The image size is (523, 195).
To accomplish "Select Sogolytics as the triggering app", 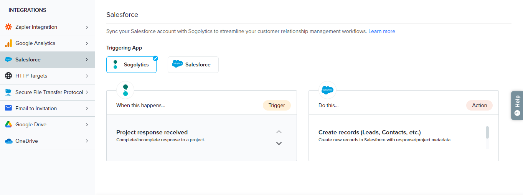I will (x=131, y=65).
